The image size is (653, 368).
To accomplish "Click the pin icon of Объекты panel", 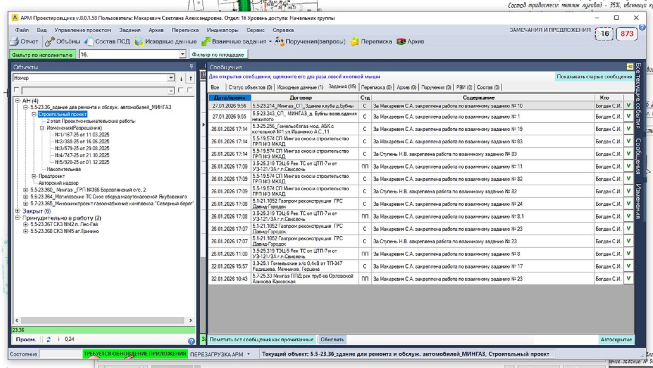I will click(x=191, y=67).
